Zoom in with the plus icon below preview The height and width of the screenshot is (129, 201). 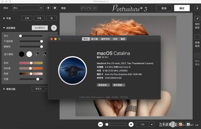tap(131, 124)
